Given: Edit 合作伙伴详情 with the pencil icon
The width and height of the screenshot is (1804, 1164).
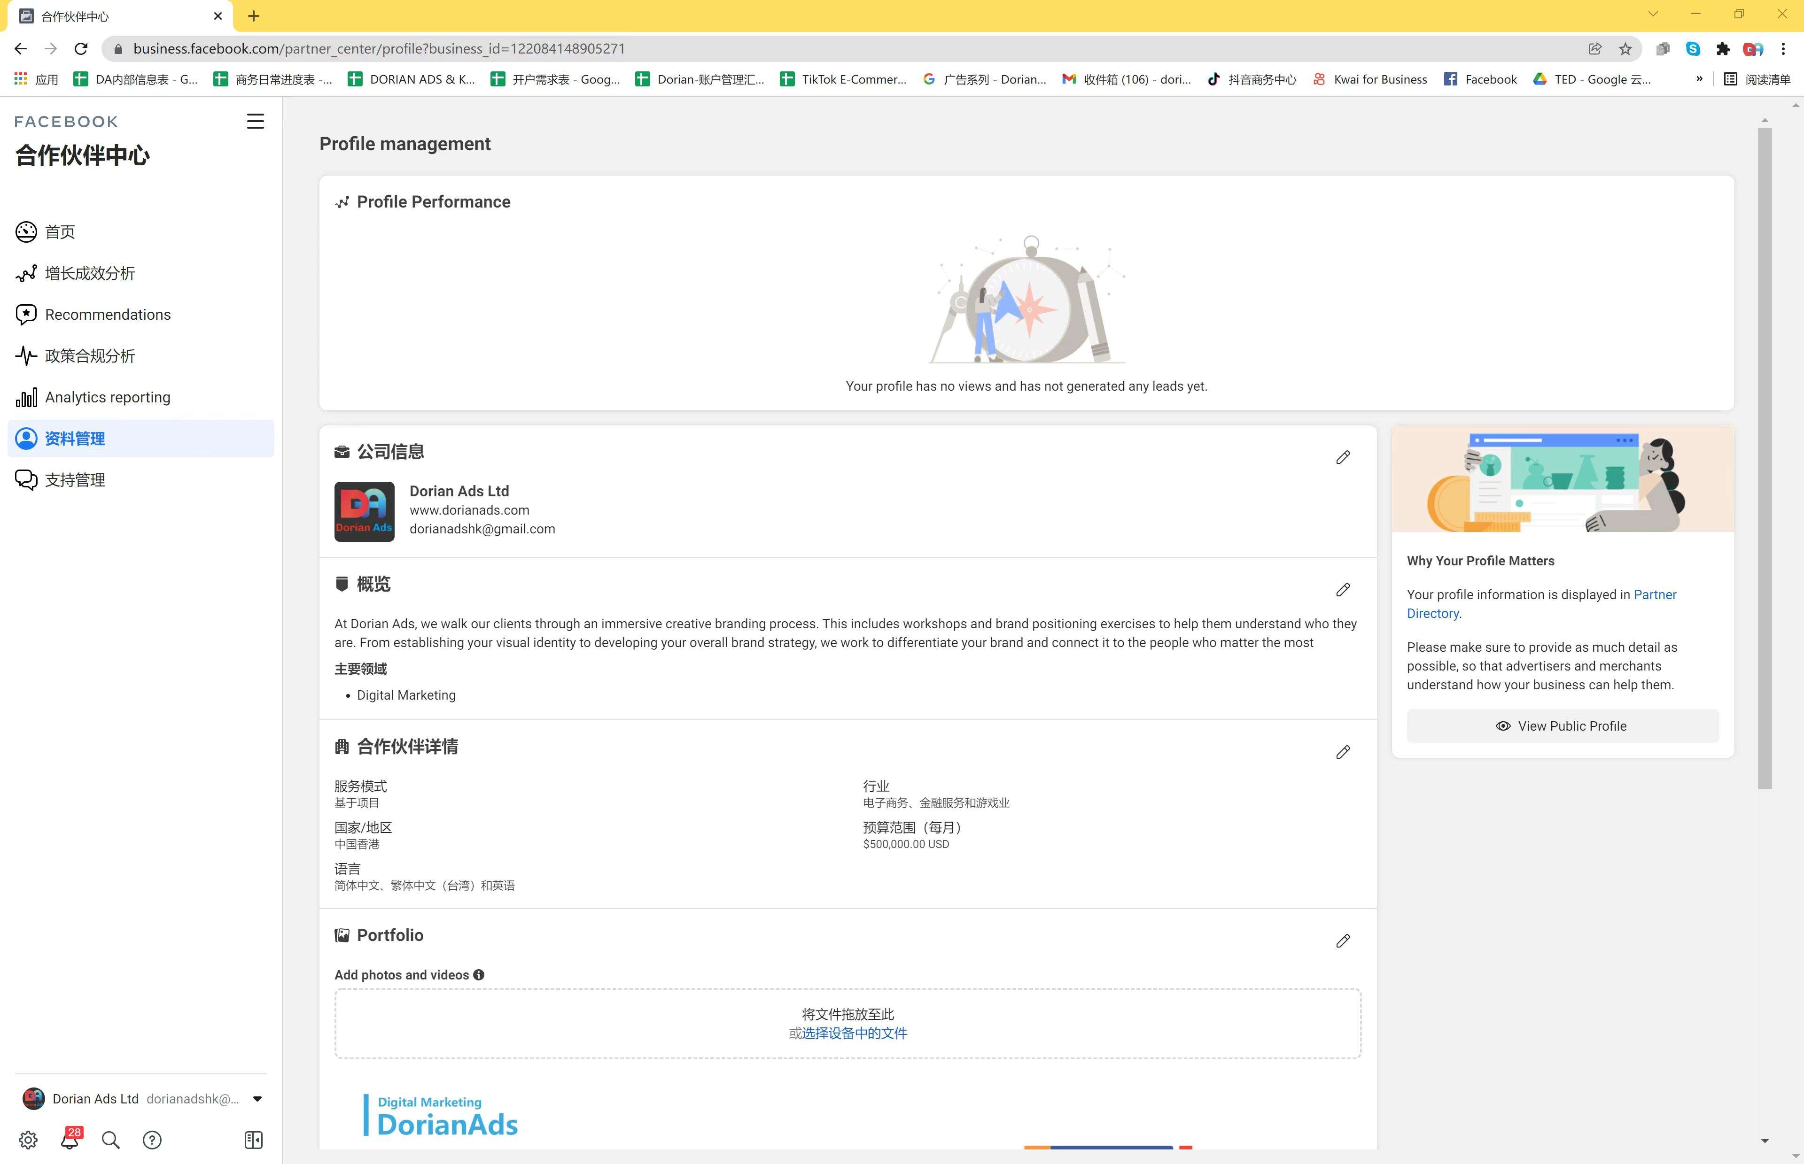Looking at the screenshot, I should pyautogui.click(x=1343, y=752).
